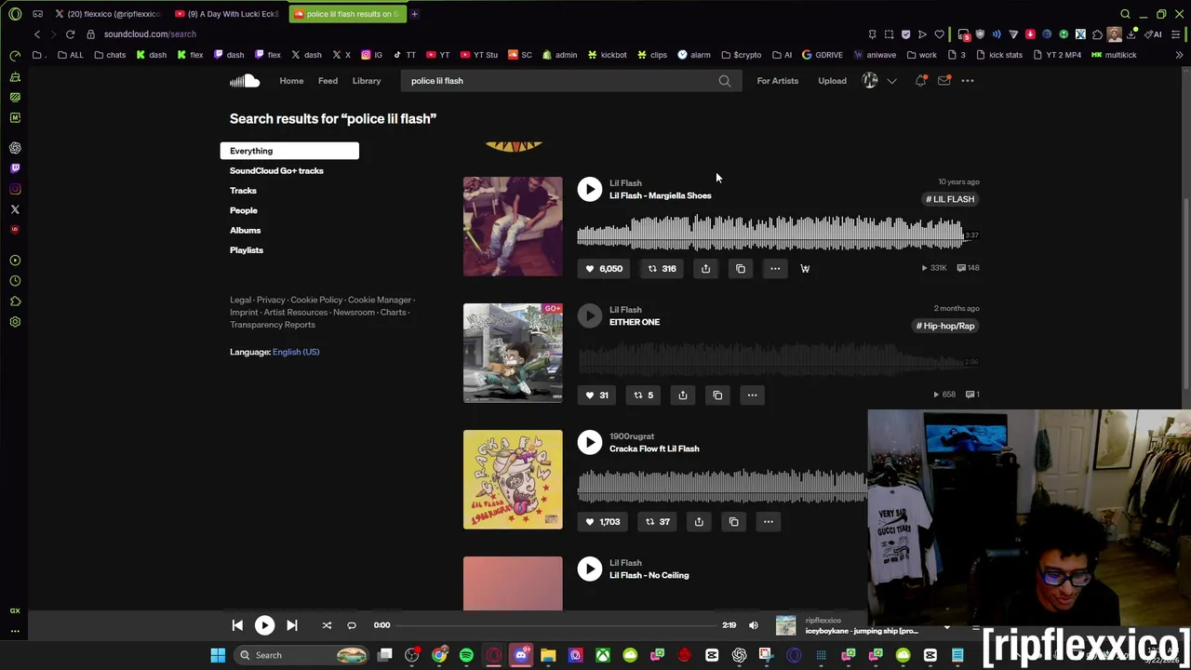Toggle shuffle in player bar
1191x670 pixels.
[327, 625]
